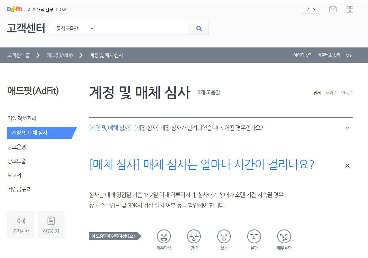Open 애드핏(AdFit) breadcrumb link
This screenshot has width=368, height=258.
pyautogui.click(x=60, y=55)
